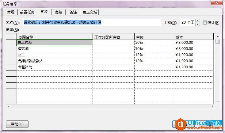The width and height of the screenshot is (225, 133).
Task: Click the 50% units cell for 建筑师
Action: [154, 49]
